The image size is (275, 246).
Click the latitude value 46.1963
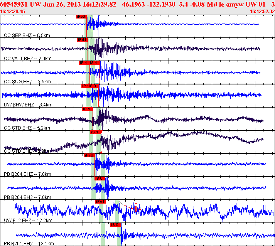tap(133, 4)
